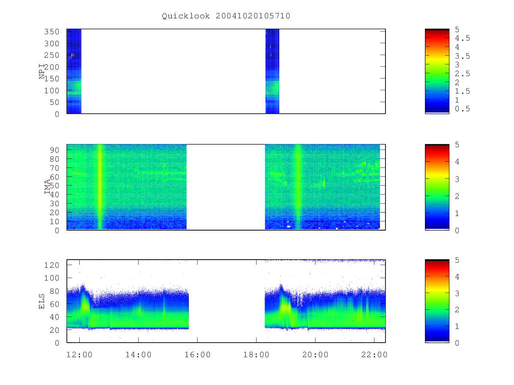The height and width of the screenshot is (385, 514).
Task: Click the 1.5 label on NPI colorbar
Action: coord(463,91)
